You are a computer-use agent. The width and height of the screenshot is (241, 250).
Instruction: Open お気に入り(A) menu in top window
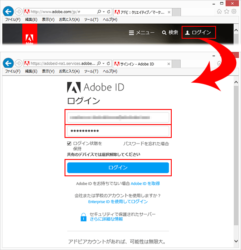coord(69,19)
